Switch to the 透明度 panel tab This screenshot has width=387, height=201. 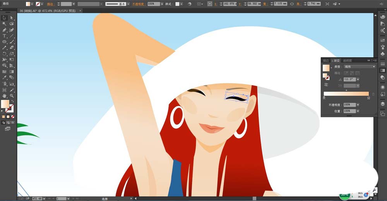pos(347,61)
